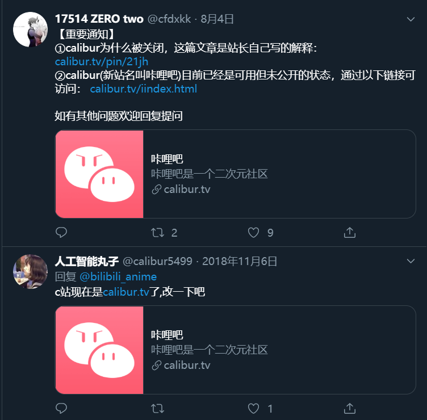Retweet the 人工智能丸子 tweet
427x420 pixels.
click(x=158, y=408)
